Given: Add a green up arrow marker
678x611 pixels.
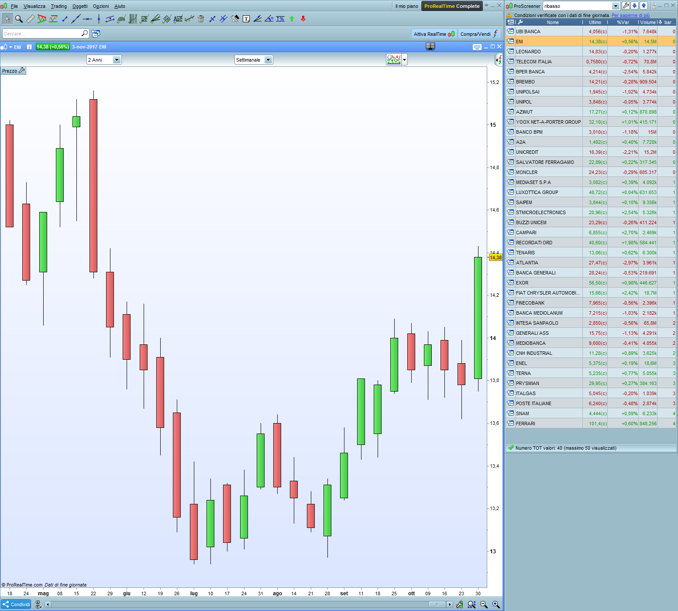Looking at the screenshot, I should click(292, 19).
